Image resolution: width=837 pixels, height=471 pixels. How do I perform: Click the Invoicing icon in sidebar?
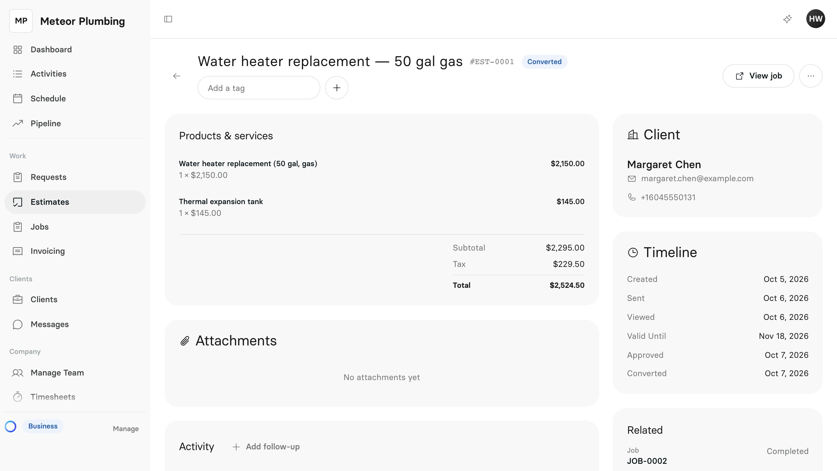18,251
